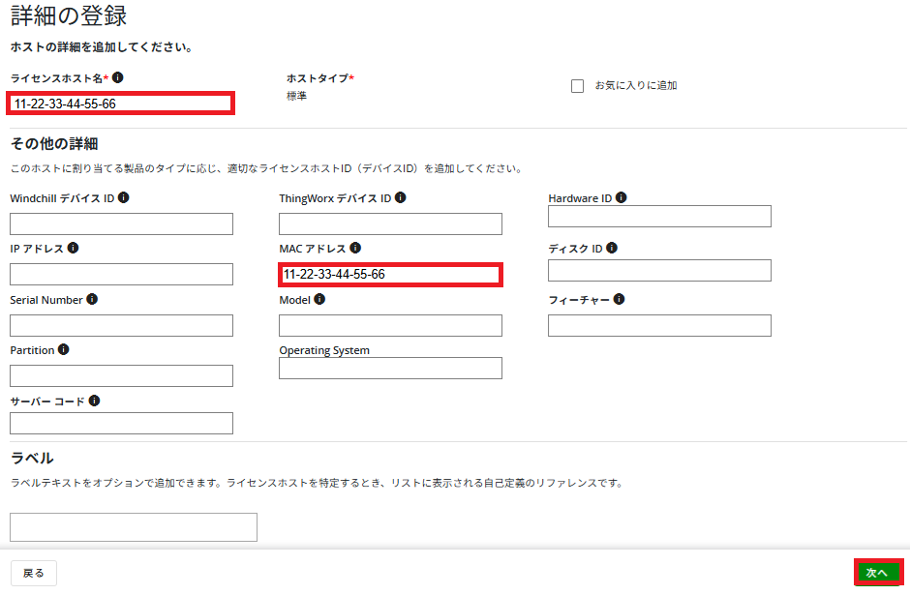The height and width of the screenshot is (595, 910).
Task: Click info icon beside Windchill デバイス ID
Action: pyautogui.click(x=124, y=198)
